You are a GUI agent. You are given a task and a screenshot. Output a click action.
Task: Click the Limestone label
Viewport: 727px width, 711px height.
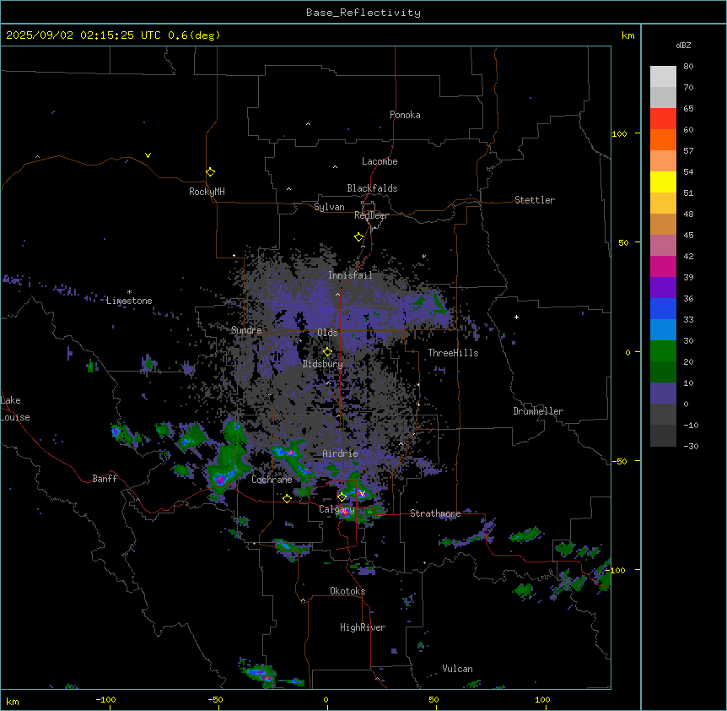[x=129, y=301]
